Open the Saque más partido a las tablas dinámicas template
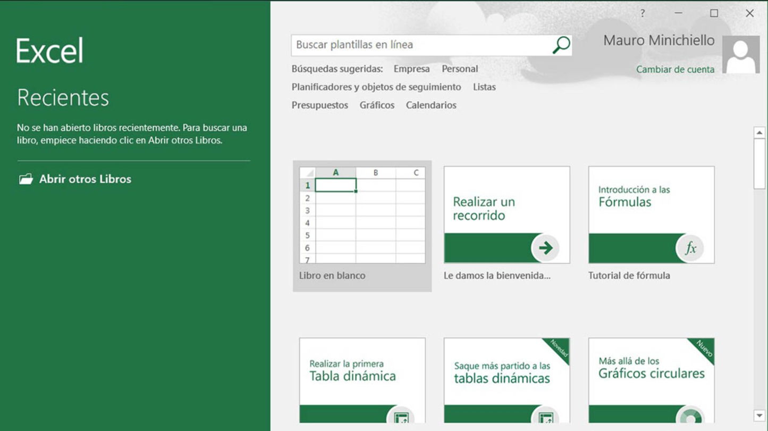Image resolution: width=768 pixels, height=431 pixels. pyautogui.click(x=507, y=380)
